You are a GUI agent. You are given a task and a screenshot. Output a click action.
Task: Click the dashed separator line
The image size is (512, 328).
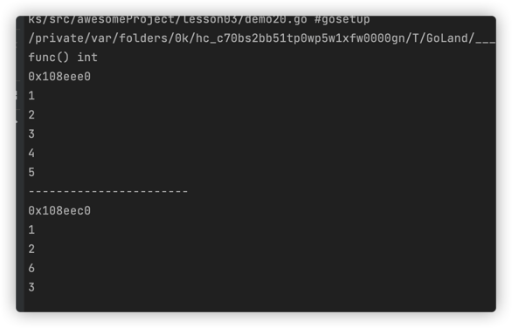click(108, 191)
